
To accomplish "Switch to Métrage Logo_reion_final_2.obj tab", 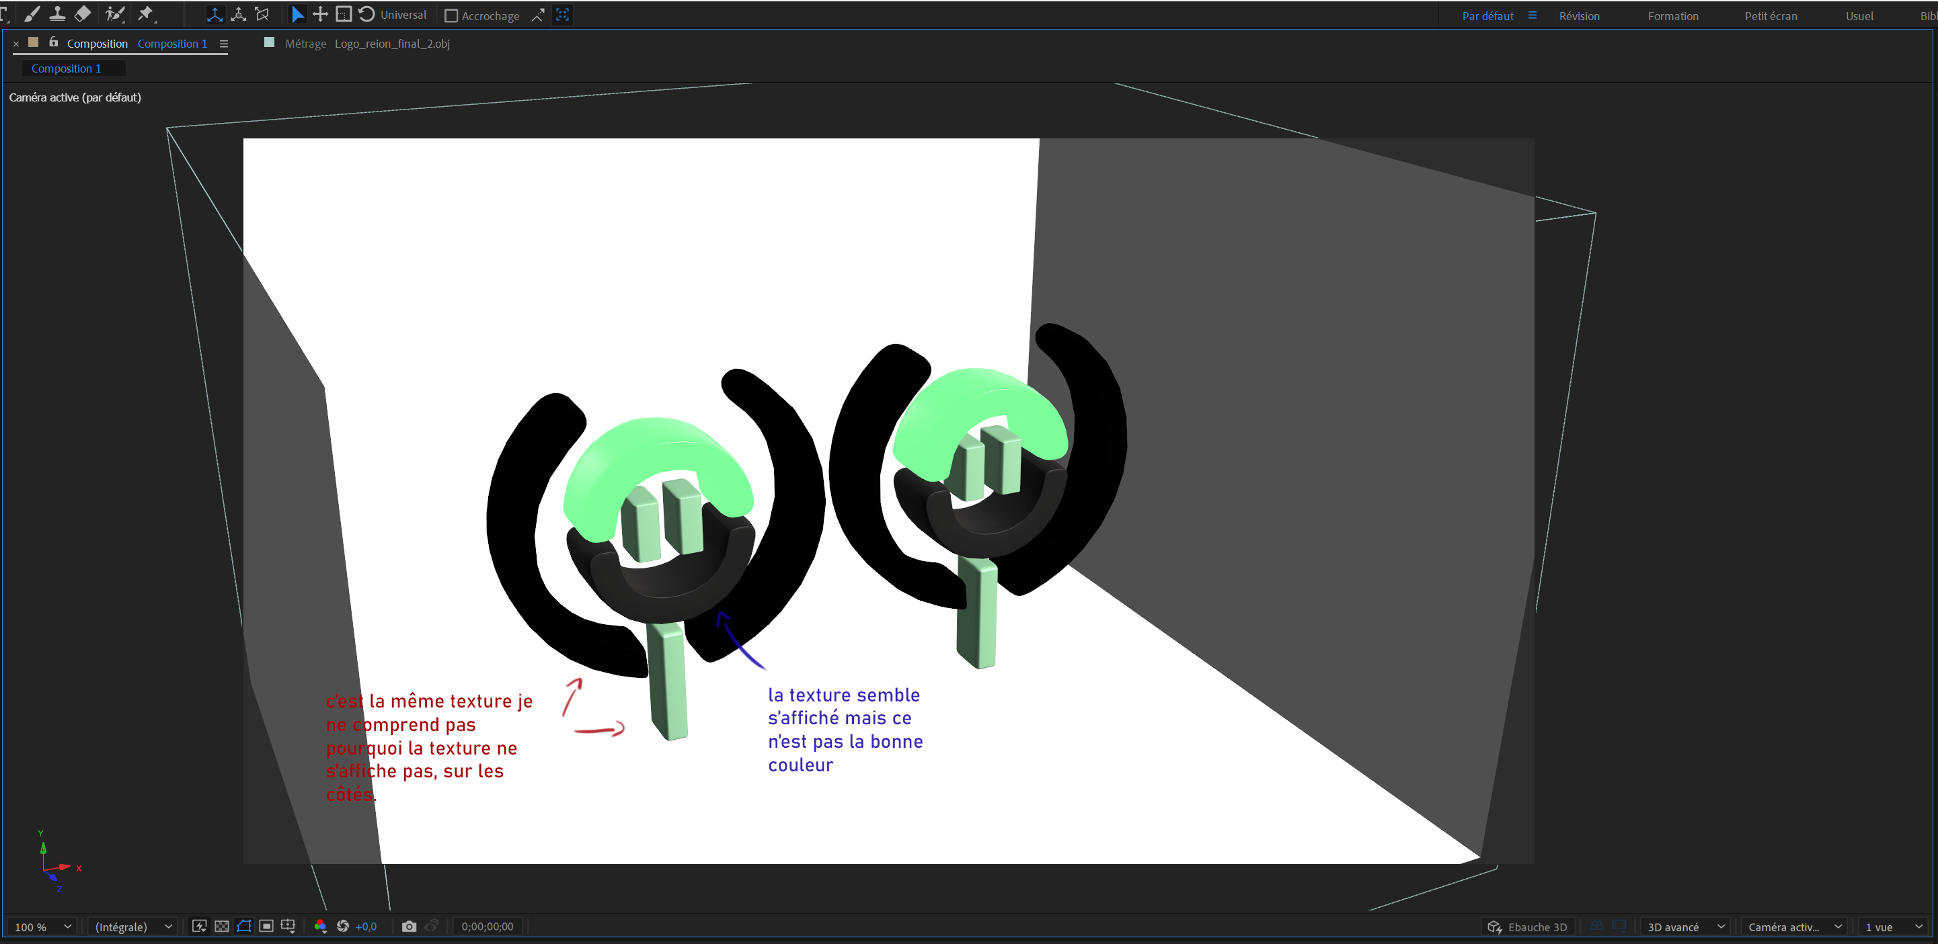I will click(x=367, y=44).
